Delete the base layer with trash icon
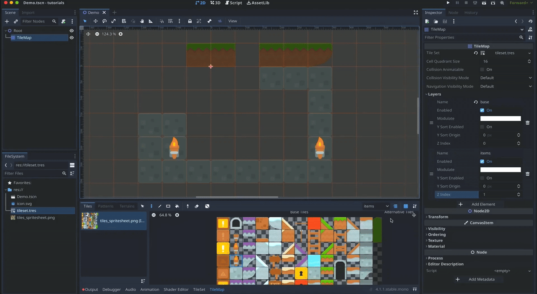The height and width of the screenshot is (294, 537). (528, 122)
